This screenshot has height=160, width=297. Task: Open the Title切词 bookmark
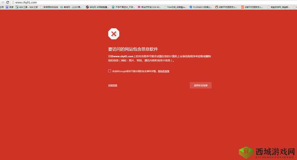[x=175, y=7]
